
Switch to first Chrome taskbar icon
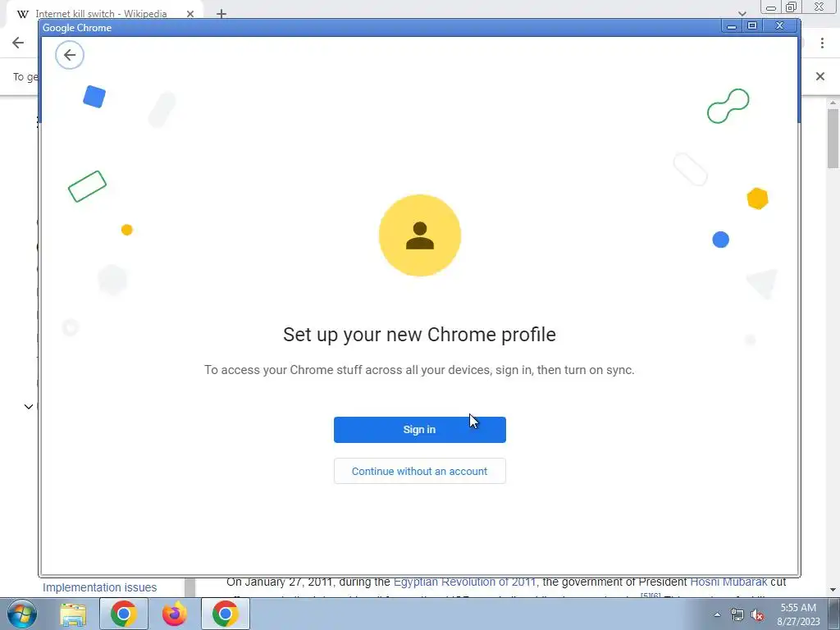point(123,614)
